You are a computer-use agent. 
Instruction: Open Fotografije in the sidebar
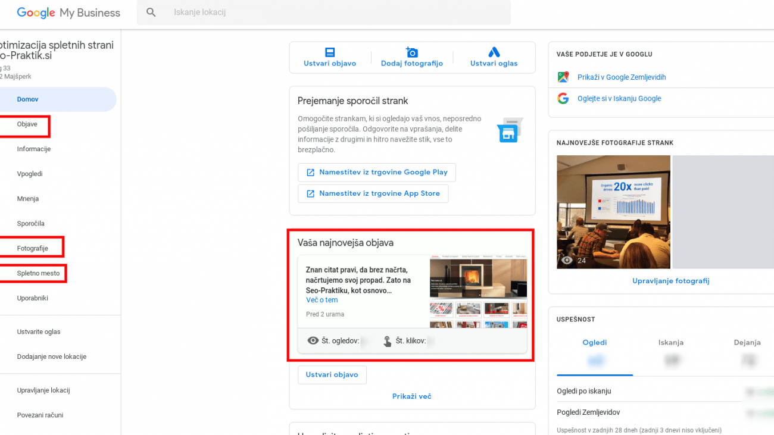click(x=33, y=248)
